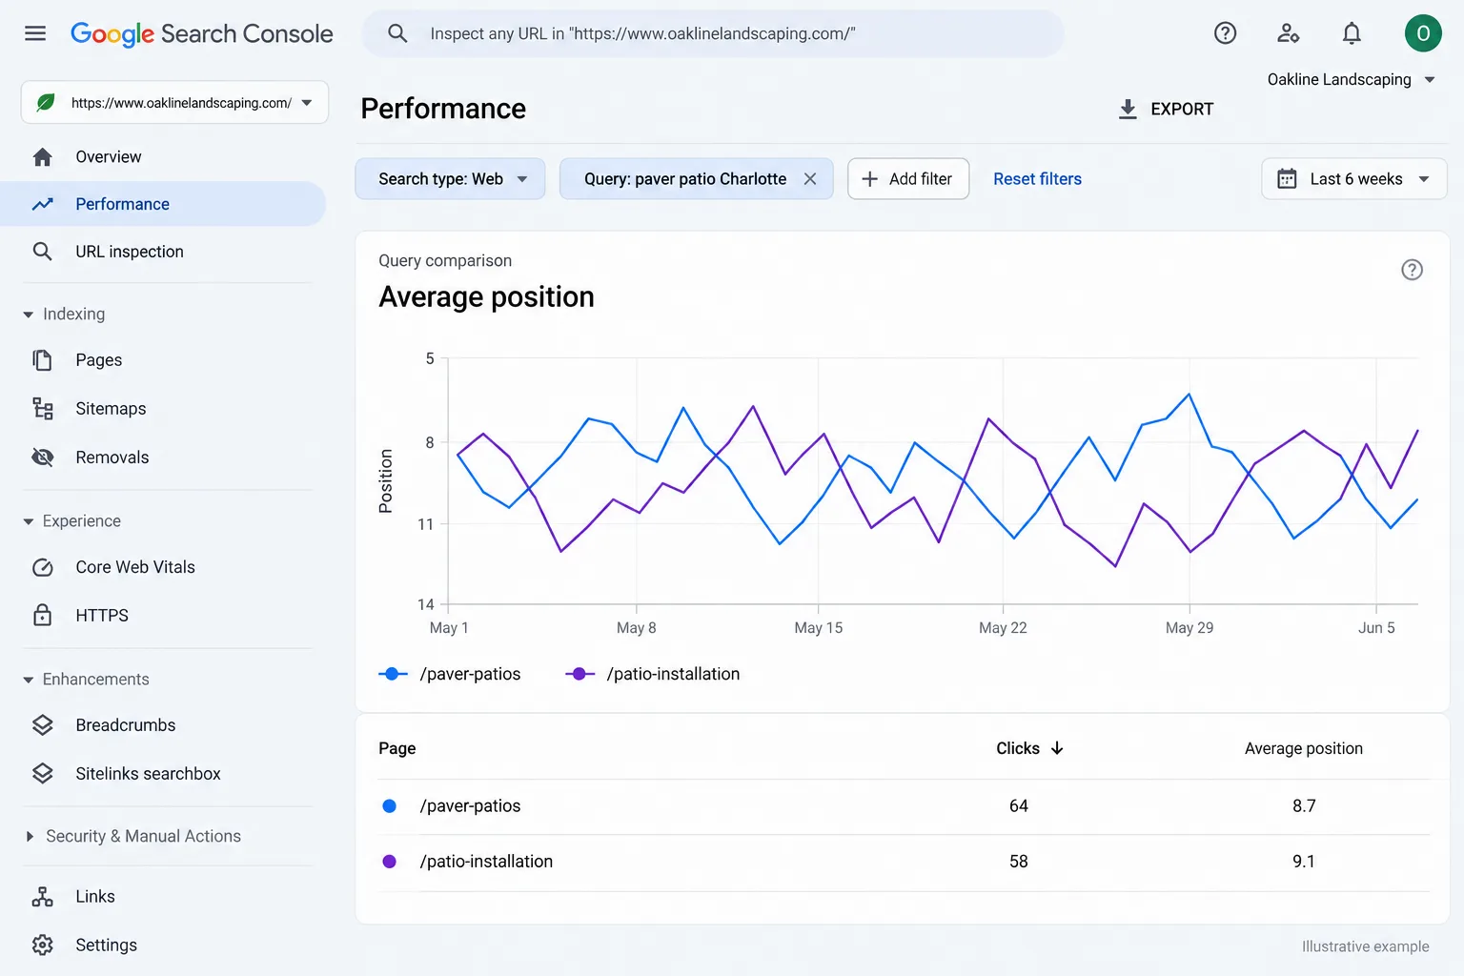Image resolution: width=1464 pixels, height=976 pixels.
Task: Open the notifications bell
Action: (x=1352, y=33)
